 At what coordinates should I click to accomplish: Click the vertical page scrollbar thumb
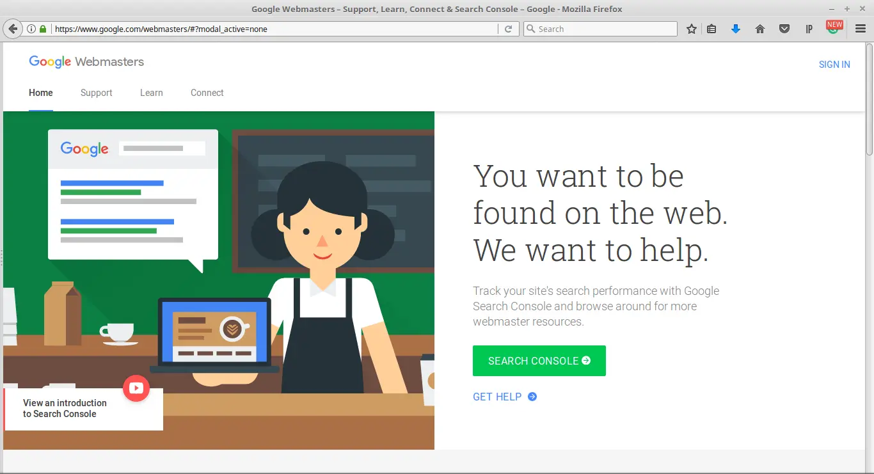pos(869,99)
